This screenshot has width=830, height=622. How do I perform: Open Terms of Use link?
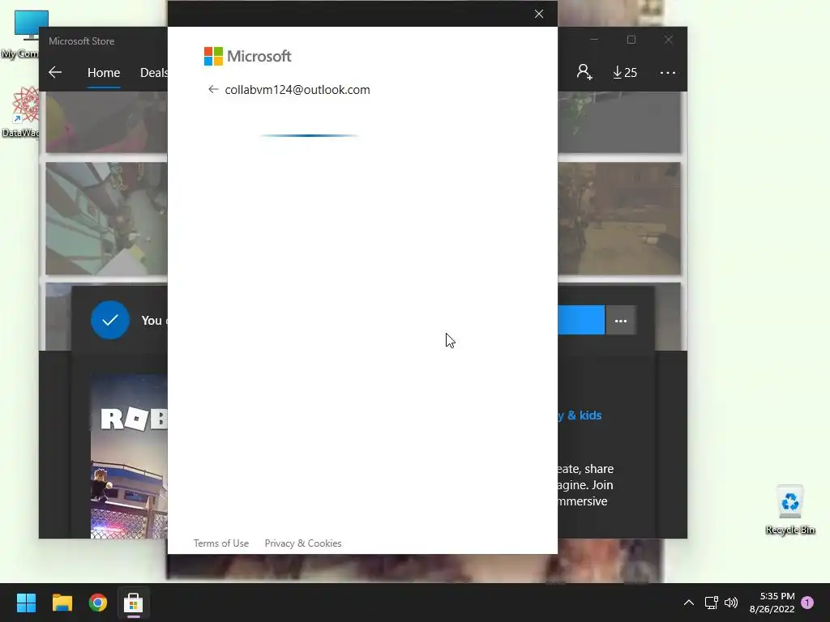[x=220, y=543]
